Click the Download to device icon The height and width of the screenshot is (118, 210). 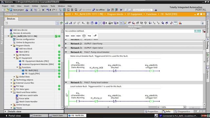coord(64,10)
